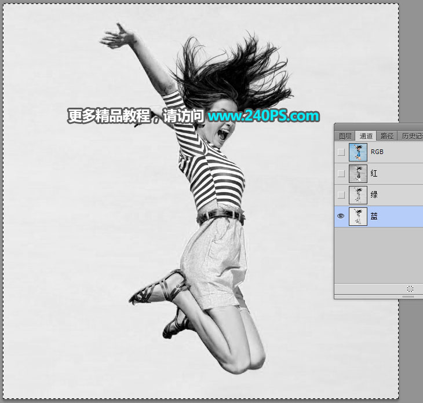
Task: Select the Blue channel label 蓝
Action: [374, 216]
